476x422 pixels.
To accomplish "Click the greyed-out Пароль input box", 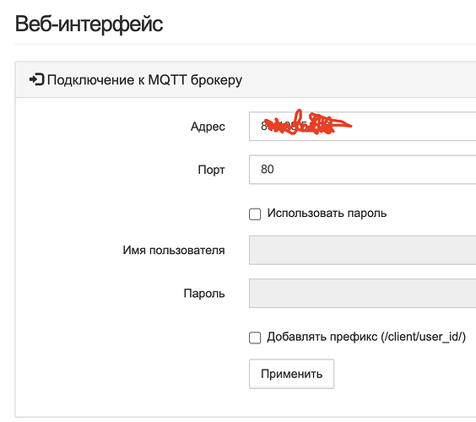I will (x=362, y=293).
